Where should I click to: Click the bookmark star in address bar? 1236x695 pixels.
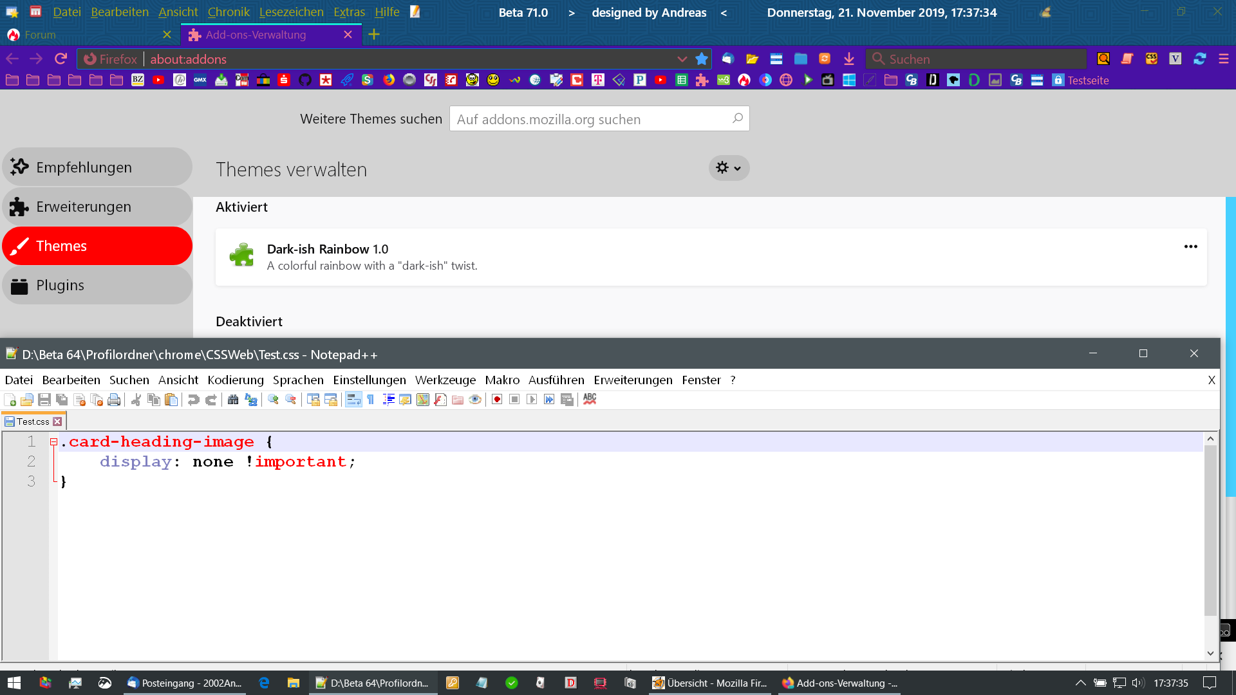pyautogui.click(x=702, y=59)
